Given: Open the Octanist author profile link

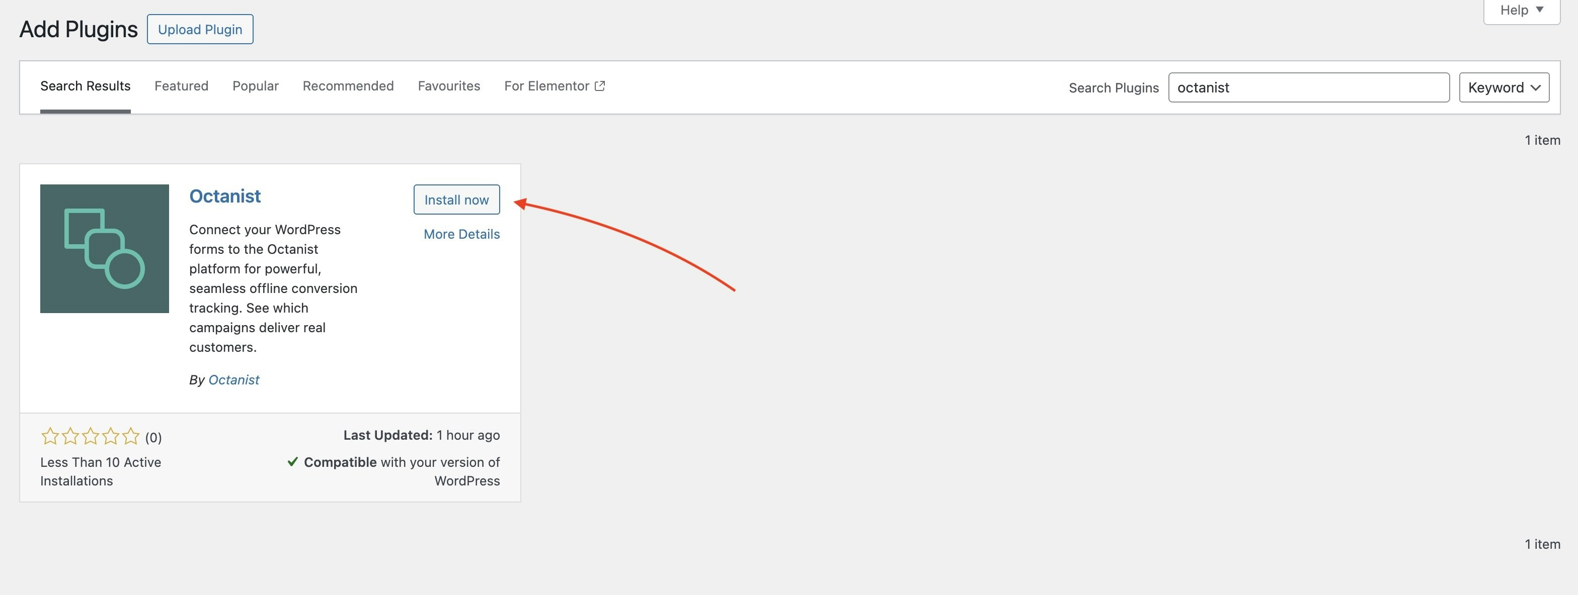Looking at the screenshot, I should (234, 379).
